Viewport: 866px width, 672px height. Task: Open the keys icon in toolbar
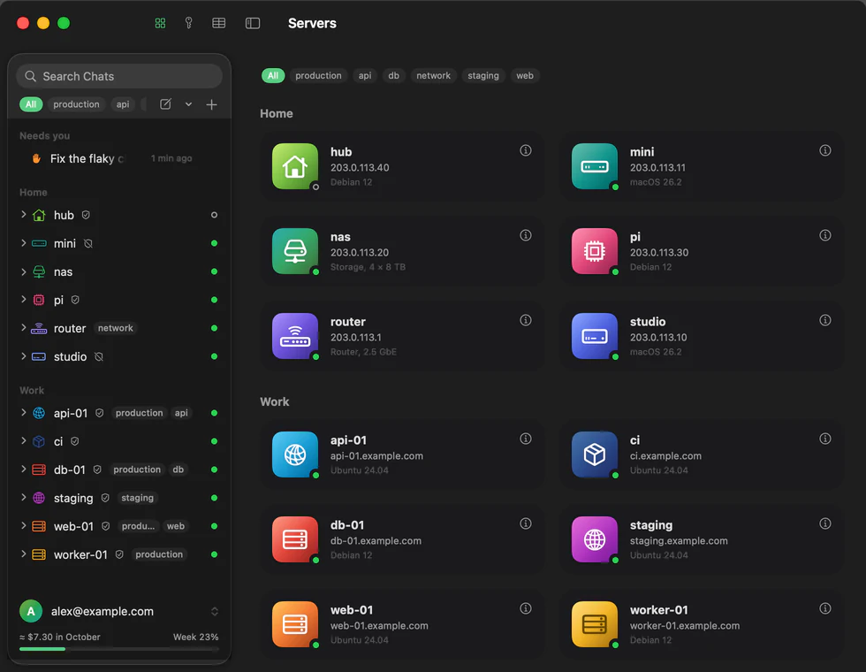tap(189, 23)
